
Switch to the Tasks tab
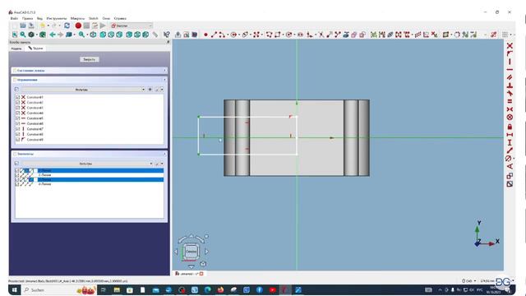[x=35, y=49]
